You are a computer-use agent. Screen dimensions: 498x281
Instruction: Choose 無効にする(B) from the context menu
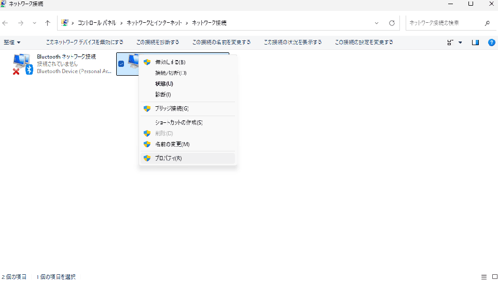188,62
